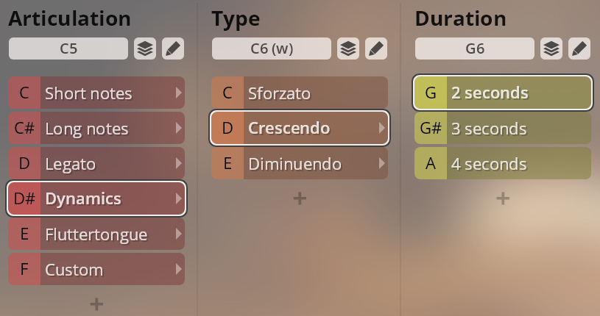Screen dimensions: 600x316
Task: Expand the Diminuendo arrow
Action: click(381, 163)
